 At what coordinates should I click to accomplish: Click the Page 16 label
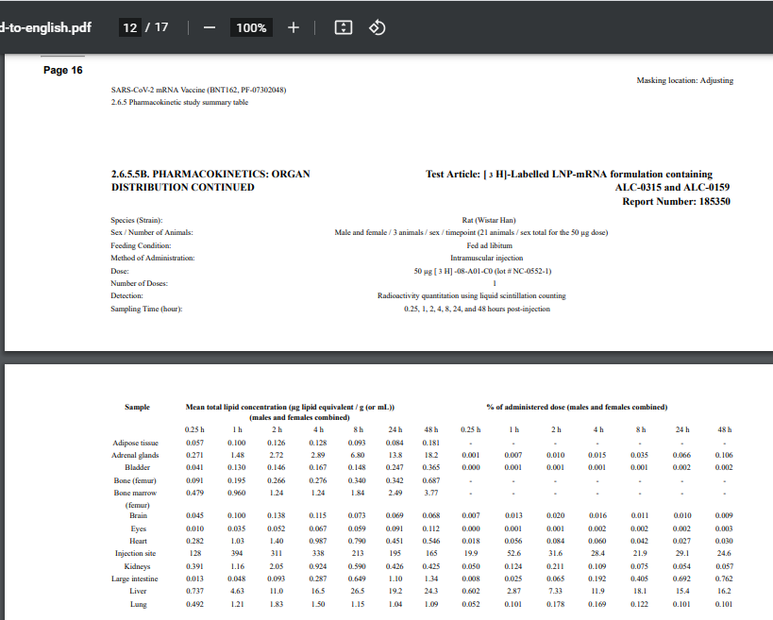pyautogui.click(x=62, y=70)
